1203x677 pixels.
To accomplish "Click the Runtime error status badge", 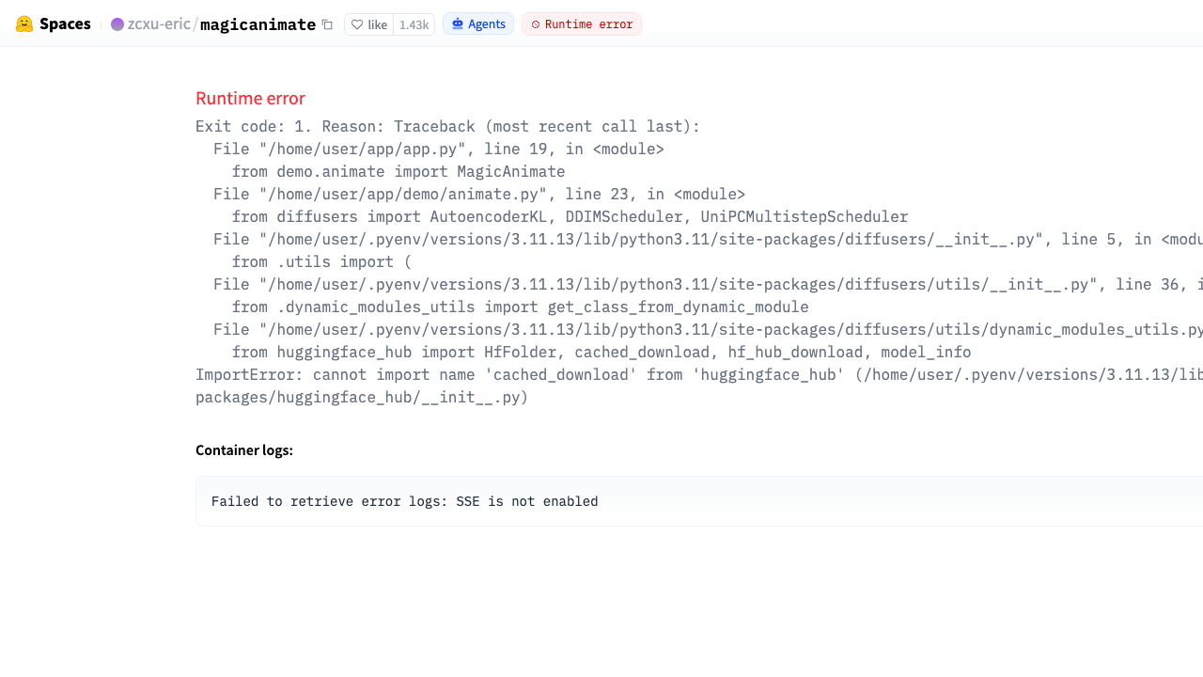I will point(582,24).
